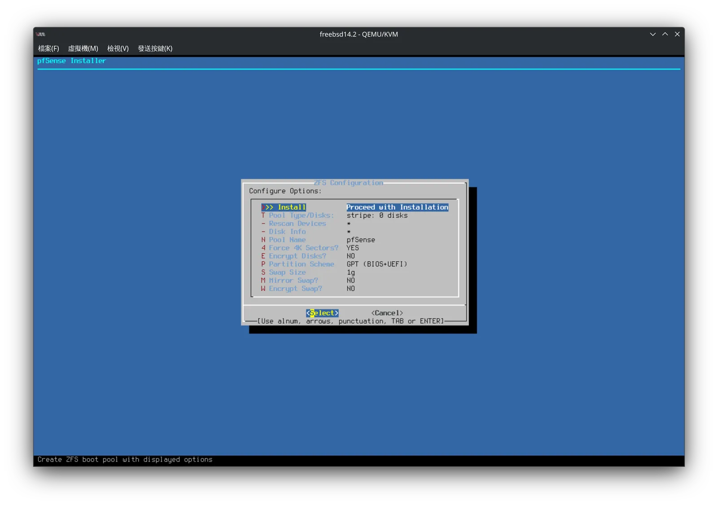
Task: Open the 虛擬機(M) menu
Action: [83, 48]
